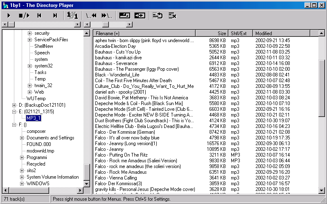This screenshot has height=204, width=327.
Task: Skip to previous track
Action: (39, 16)
